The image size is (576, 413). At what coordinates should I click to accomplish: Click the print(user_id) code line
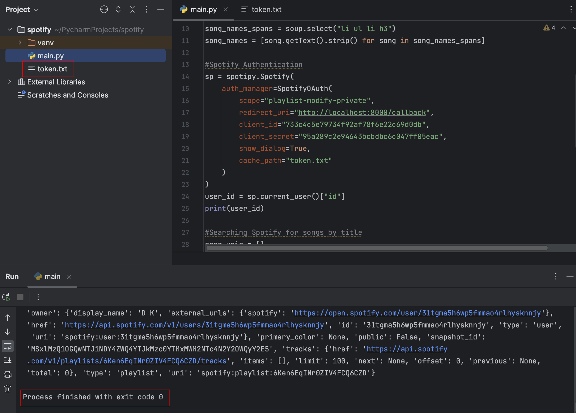[x=234, y=208]
